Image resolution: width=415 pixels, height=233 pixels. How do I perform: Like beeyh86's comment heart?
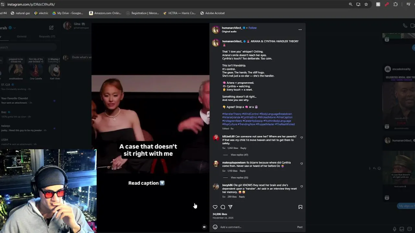[x=302, y=186]
